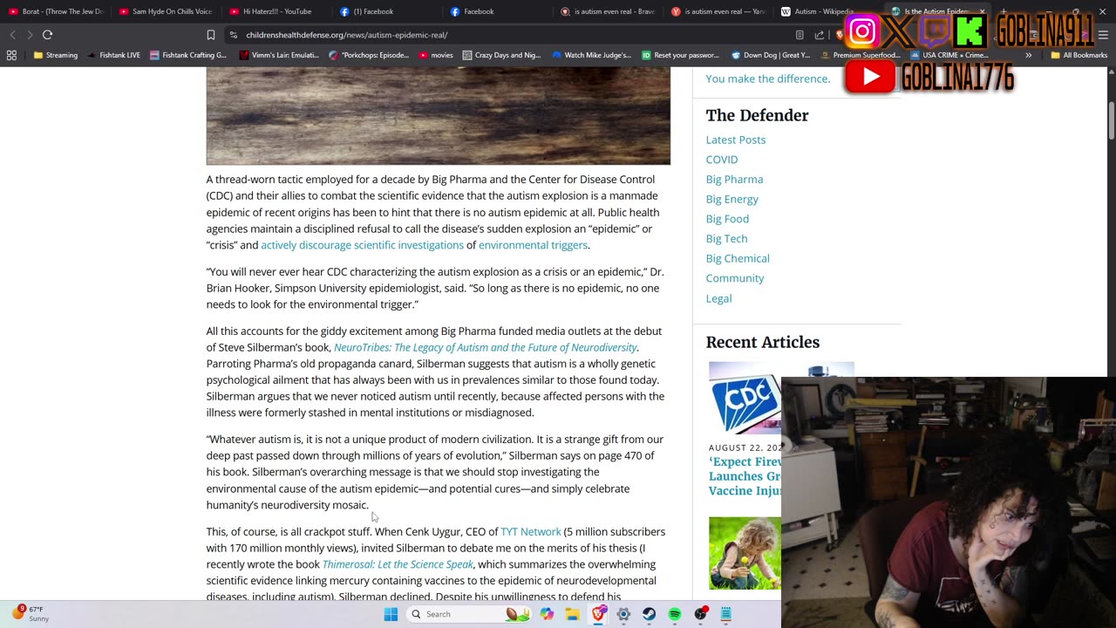
Task: Open the Big Pharma sidebar category
Action: [x=734, y=179]
